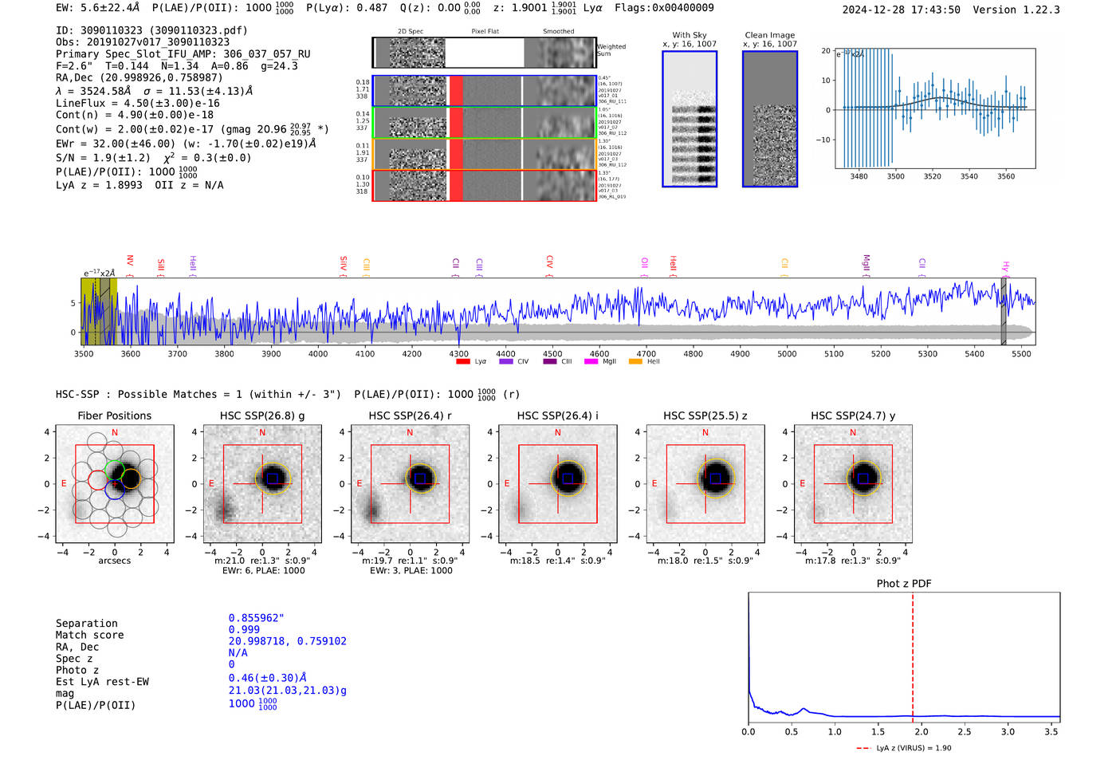Click the Hγ marker at spectrum's right end
This screenshot has height=760, width=1116.
click(x=1006, y=268)
